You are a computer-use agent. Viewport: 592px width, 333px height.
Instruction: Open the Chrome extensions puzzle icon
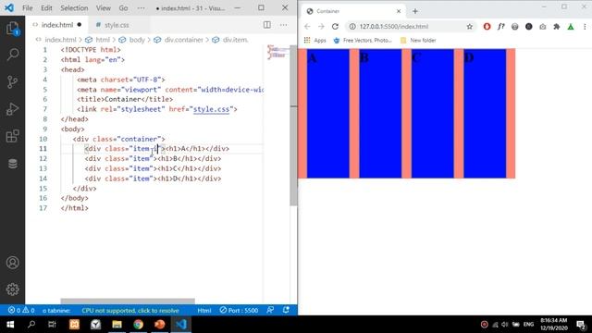557,27
